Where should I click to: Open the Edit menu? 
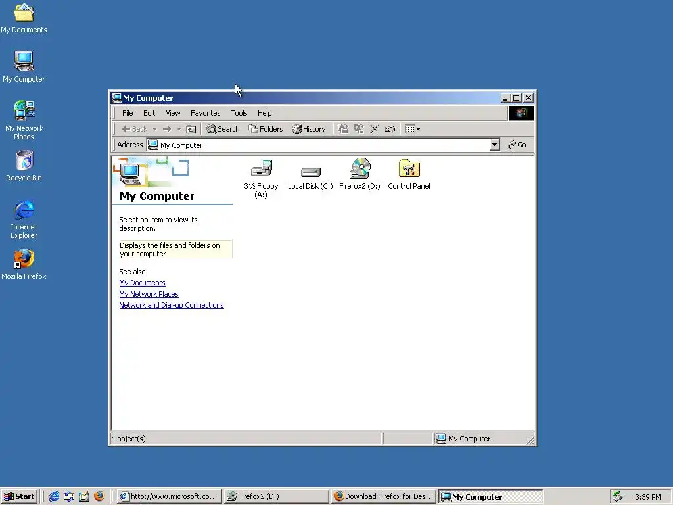coord(149,113)
